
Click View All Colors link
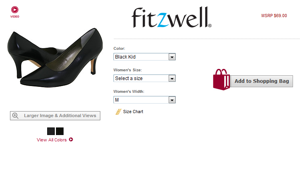(52, 140)
